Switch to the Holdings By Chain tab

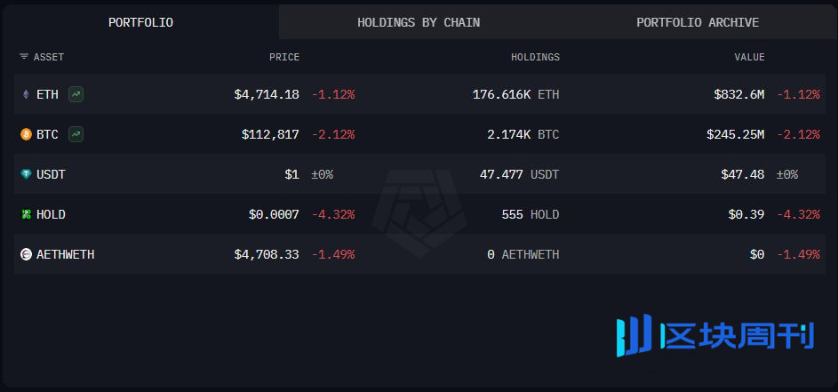pyautogui.click(x=419, y=22)
